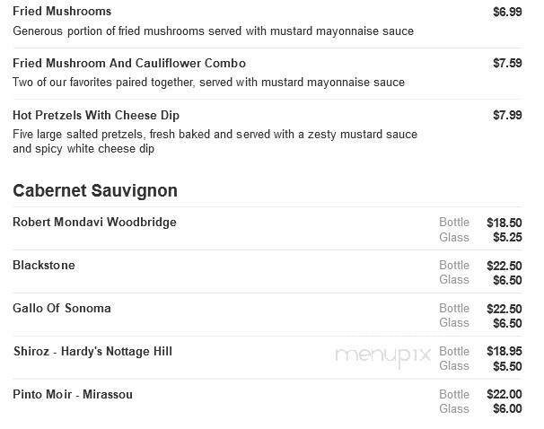Click the Blackstone Bottle label
544x429 pixels.
(x=454, y=265)
